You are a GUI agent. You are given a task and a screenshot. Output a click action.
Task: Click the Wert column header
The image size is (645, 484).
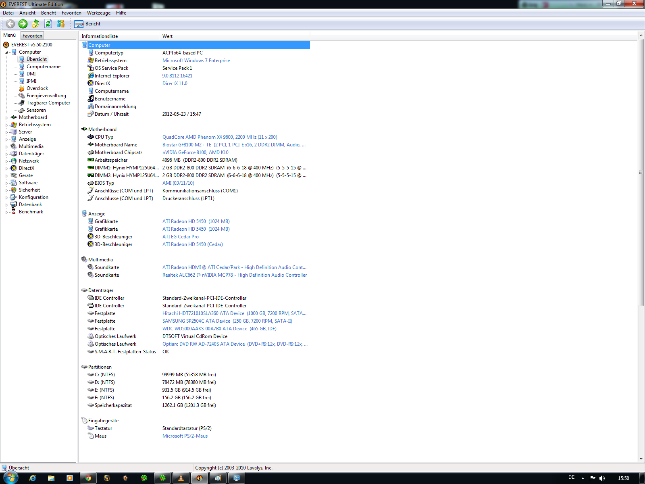point(167,36)
